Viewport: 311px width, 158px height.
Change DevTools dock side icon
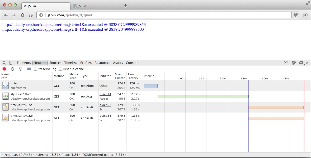point(301,63)
